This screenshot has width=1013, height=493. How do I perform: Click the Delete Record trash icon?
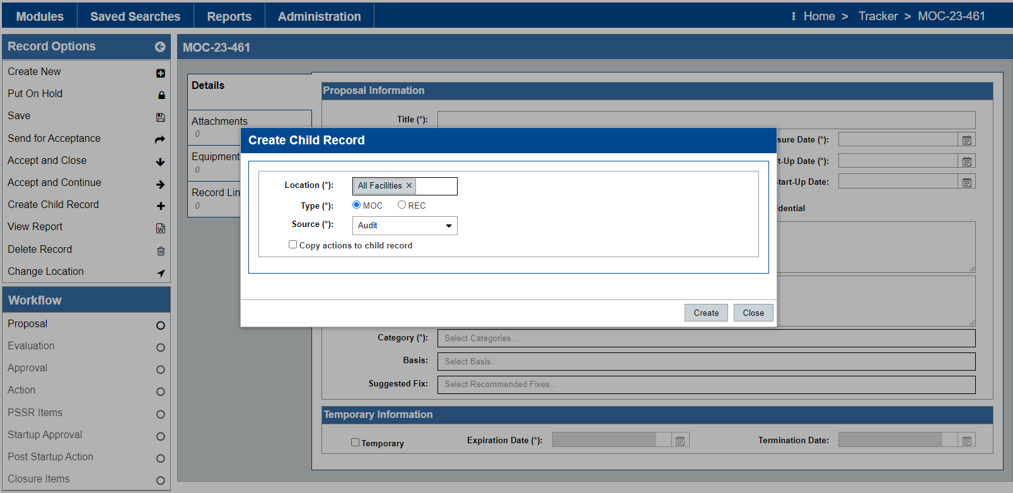pos(161,251)
